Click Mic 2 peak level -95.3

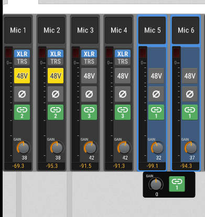[x=51, y=166]
